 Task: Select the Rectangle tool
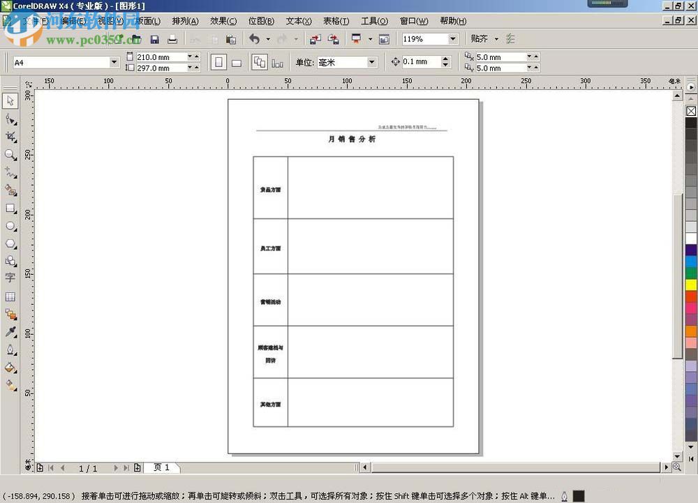point(10,208)
